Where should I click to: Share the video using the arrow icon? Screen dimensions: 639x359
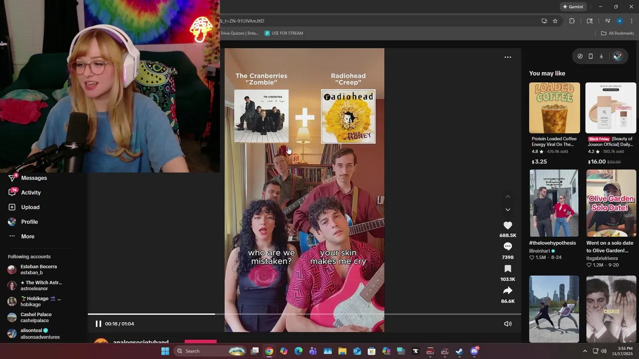[508, 290]
